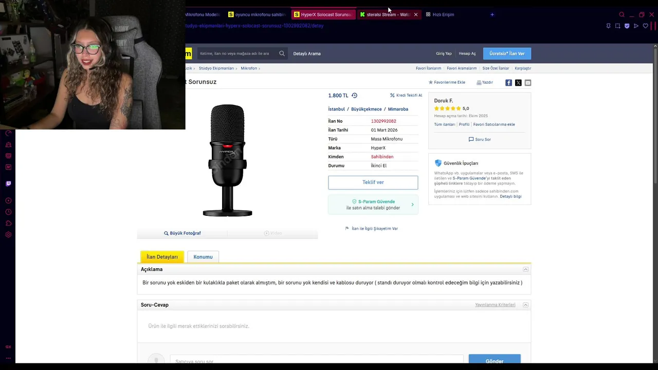The height and width of the screenshot is (370, 658).
Task: Click the ad blocker shield icon
Action: (627, 26)
